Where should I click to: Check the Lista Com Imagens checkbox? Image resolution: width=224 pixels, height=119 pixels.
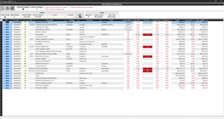point(37,9)
